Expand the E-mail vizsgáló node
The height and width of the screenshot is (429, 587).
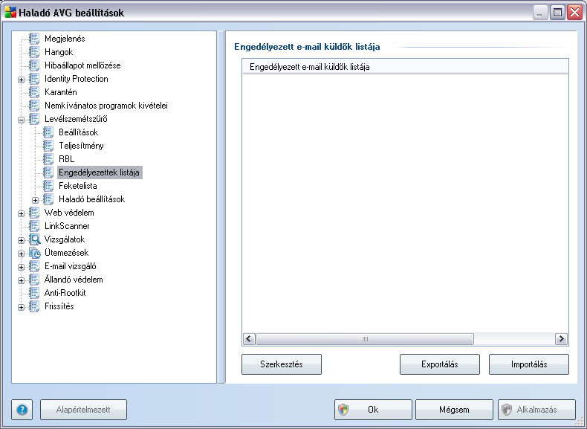click(x=21, y=267)
